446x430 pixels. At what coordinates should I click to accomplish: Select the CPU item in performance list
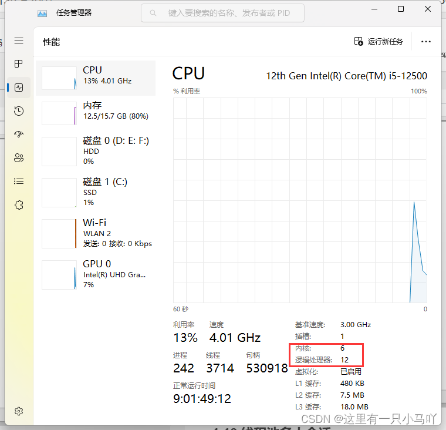(96, 78)
